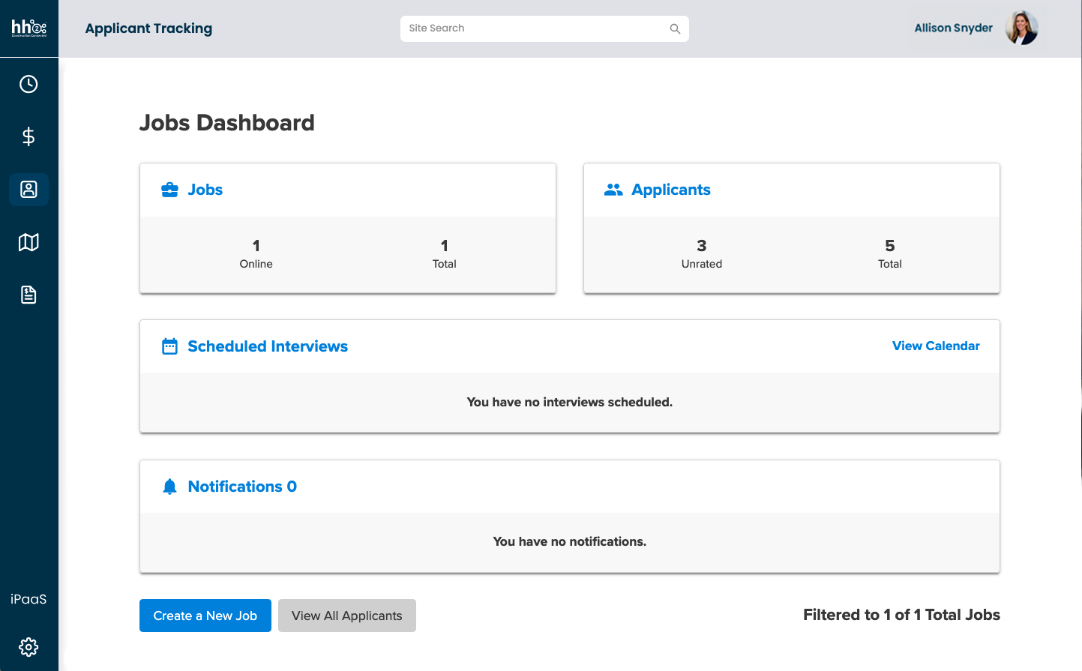Select the clock icon in the sidebar

[x=28, y=84]
